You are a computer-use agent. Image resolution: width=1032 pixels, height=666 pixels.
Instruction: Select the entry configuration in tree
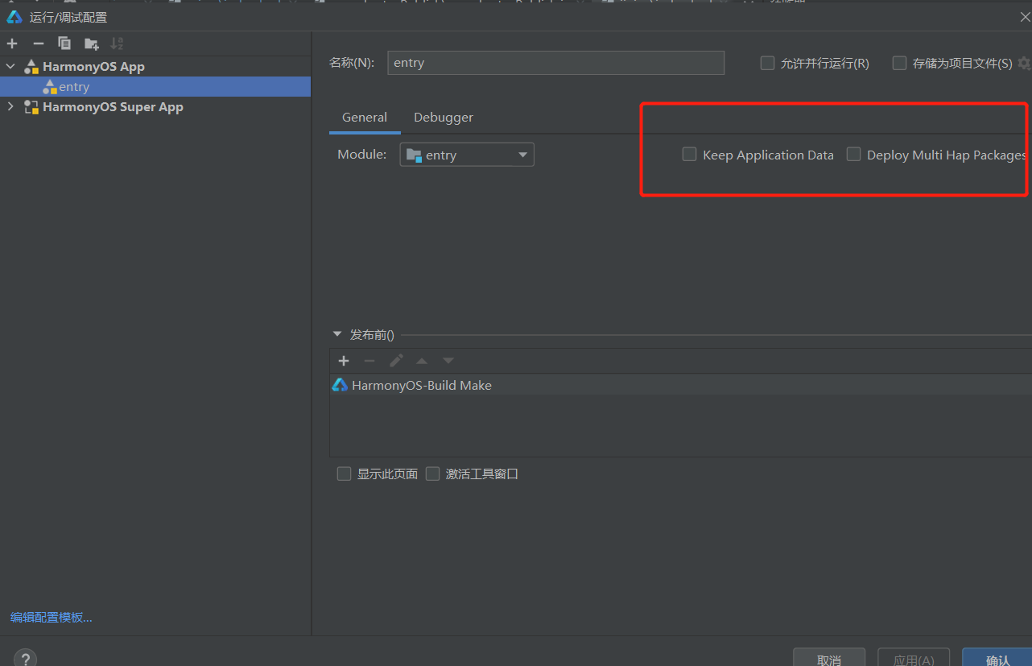[155, 87]
